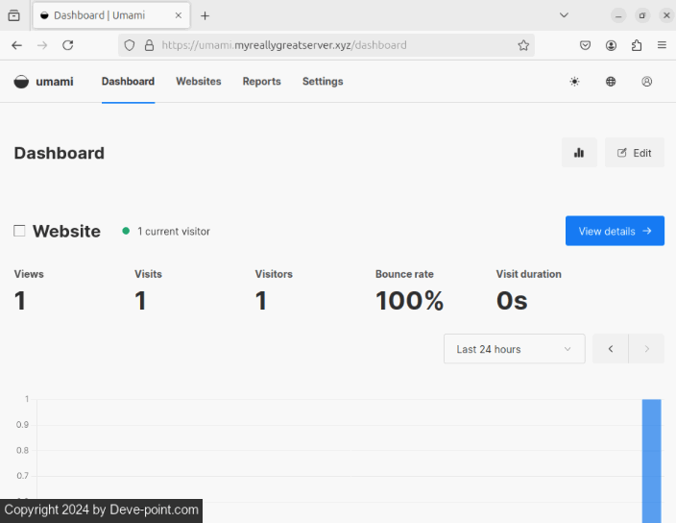Go to previous time period
Screen dimensions: 676x523
[x=611, y=349]
